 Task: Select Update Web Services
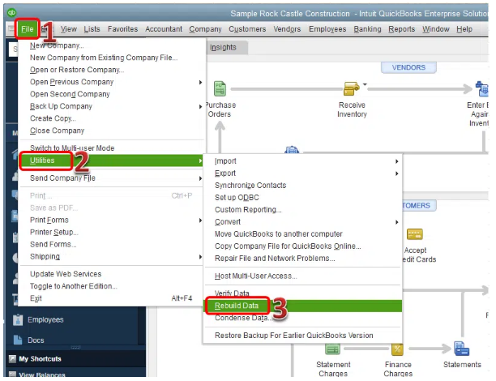coord(112,274)
